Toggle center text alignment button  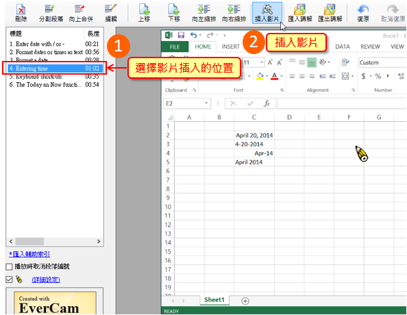coord(302,76)
